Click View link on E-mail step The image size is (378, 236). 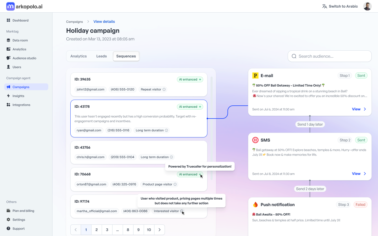coord(356,109)
